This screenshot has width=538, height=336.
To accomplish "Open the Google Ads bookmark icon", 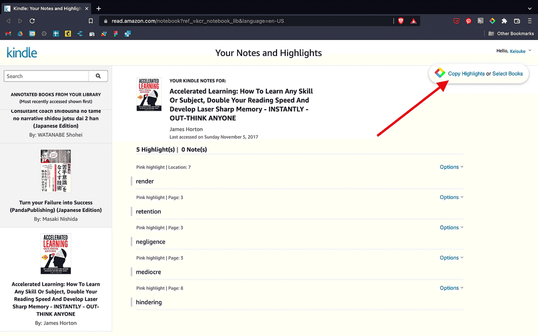I will click(20, 34).
